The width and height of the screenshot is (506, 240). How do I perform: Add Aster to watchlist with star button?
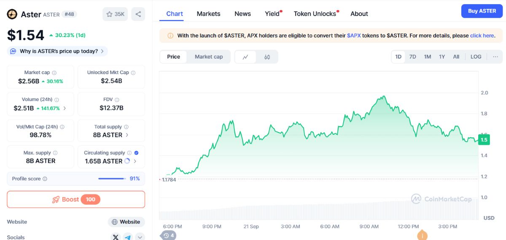click(x=115, y=14)
